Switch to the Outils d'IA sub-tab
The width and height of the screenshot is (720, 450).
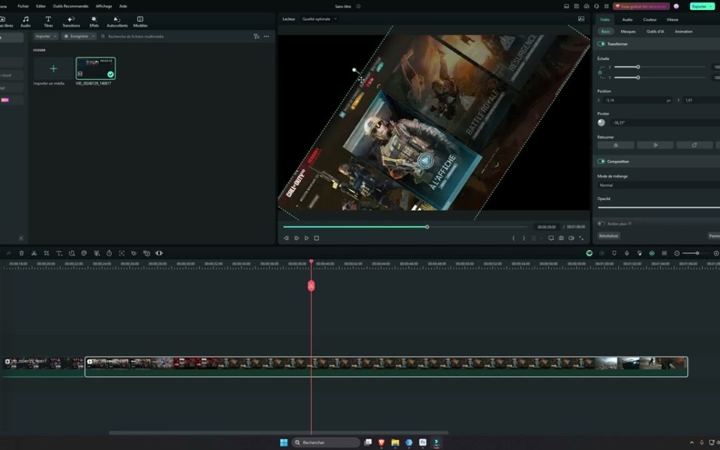655,32
